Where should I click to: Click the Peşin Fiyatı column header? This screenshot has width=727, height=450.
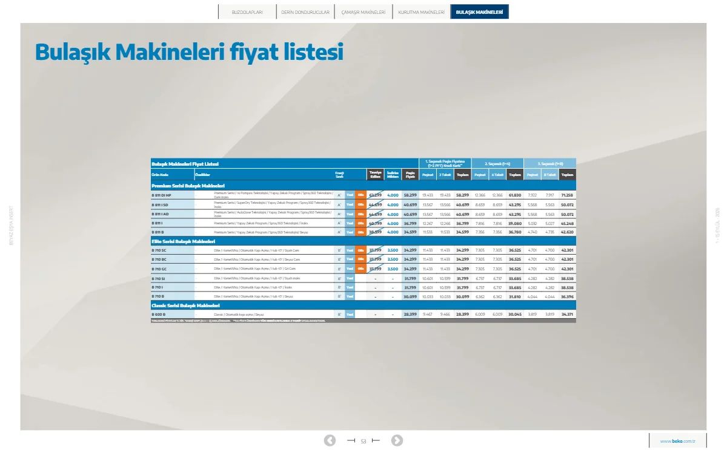(410, 174)
